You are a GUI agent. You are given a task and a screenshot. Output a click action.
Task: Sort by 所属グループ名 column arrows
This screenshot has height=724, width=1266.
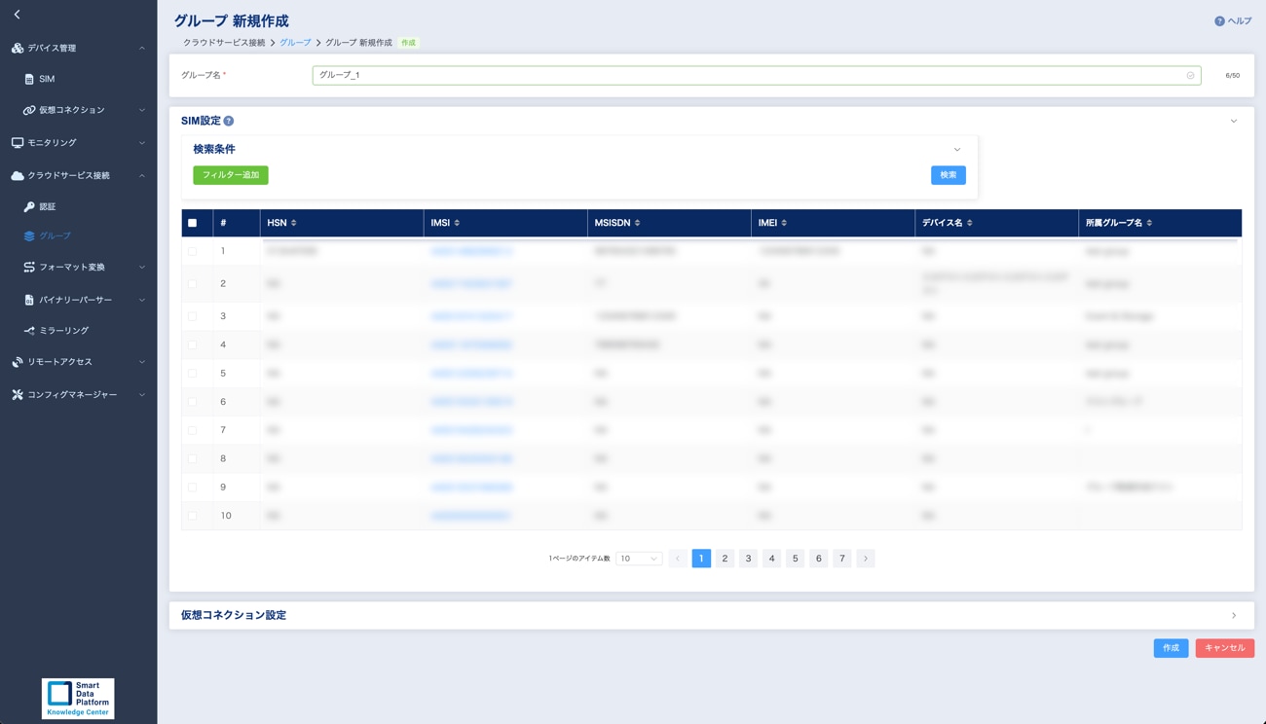click(x=1150, y=224)
